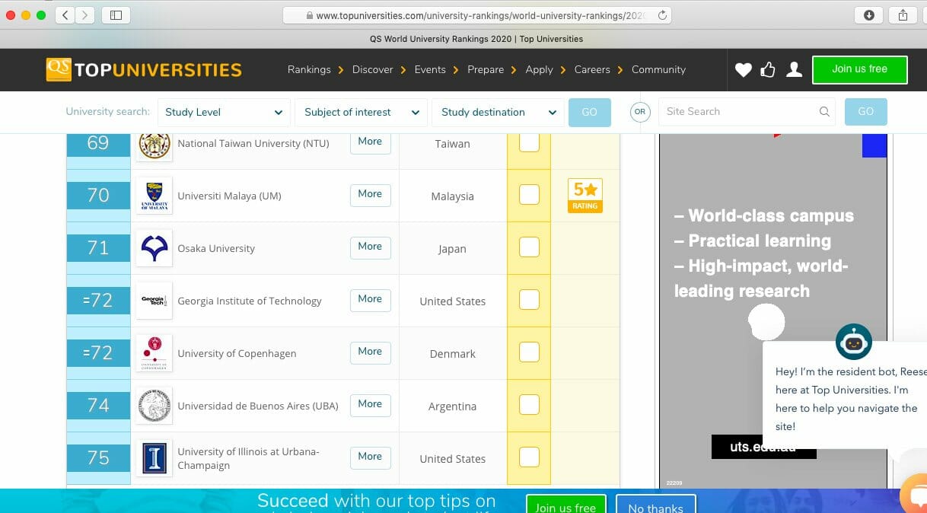Click More button for University of Copenhagen

(x=370, y=352)
